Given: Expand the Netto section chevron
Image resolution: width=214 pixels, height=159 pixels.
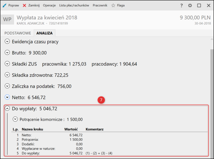Looking at the screenshot, I should click(7, 97).
